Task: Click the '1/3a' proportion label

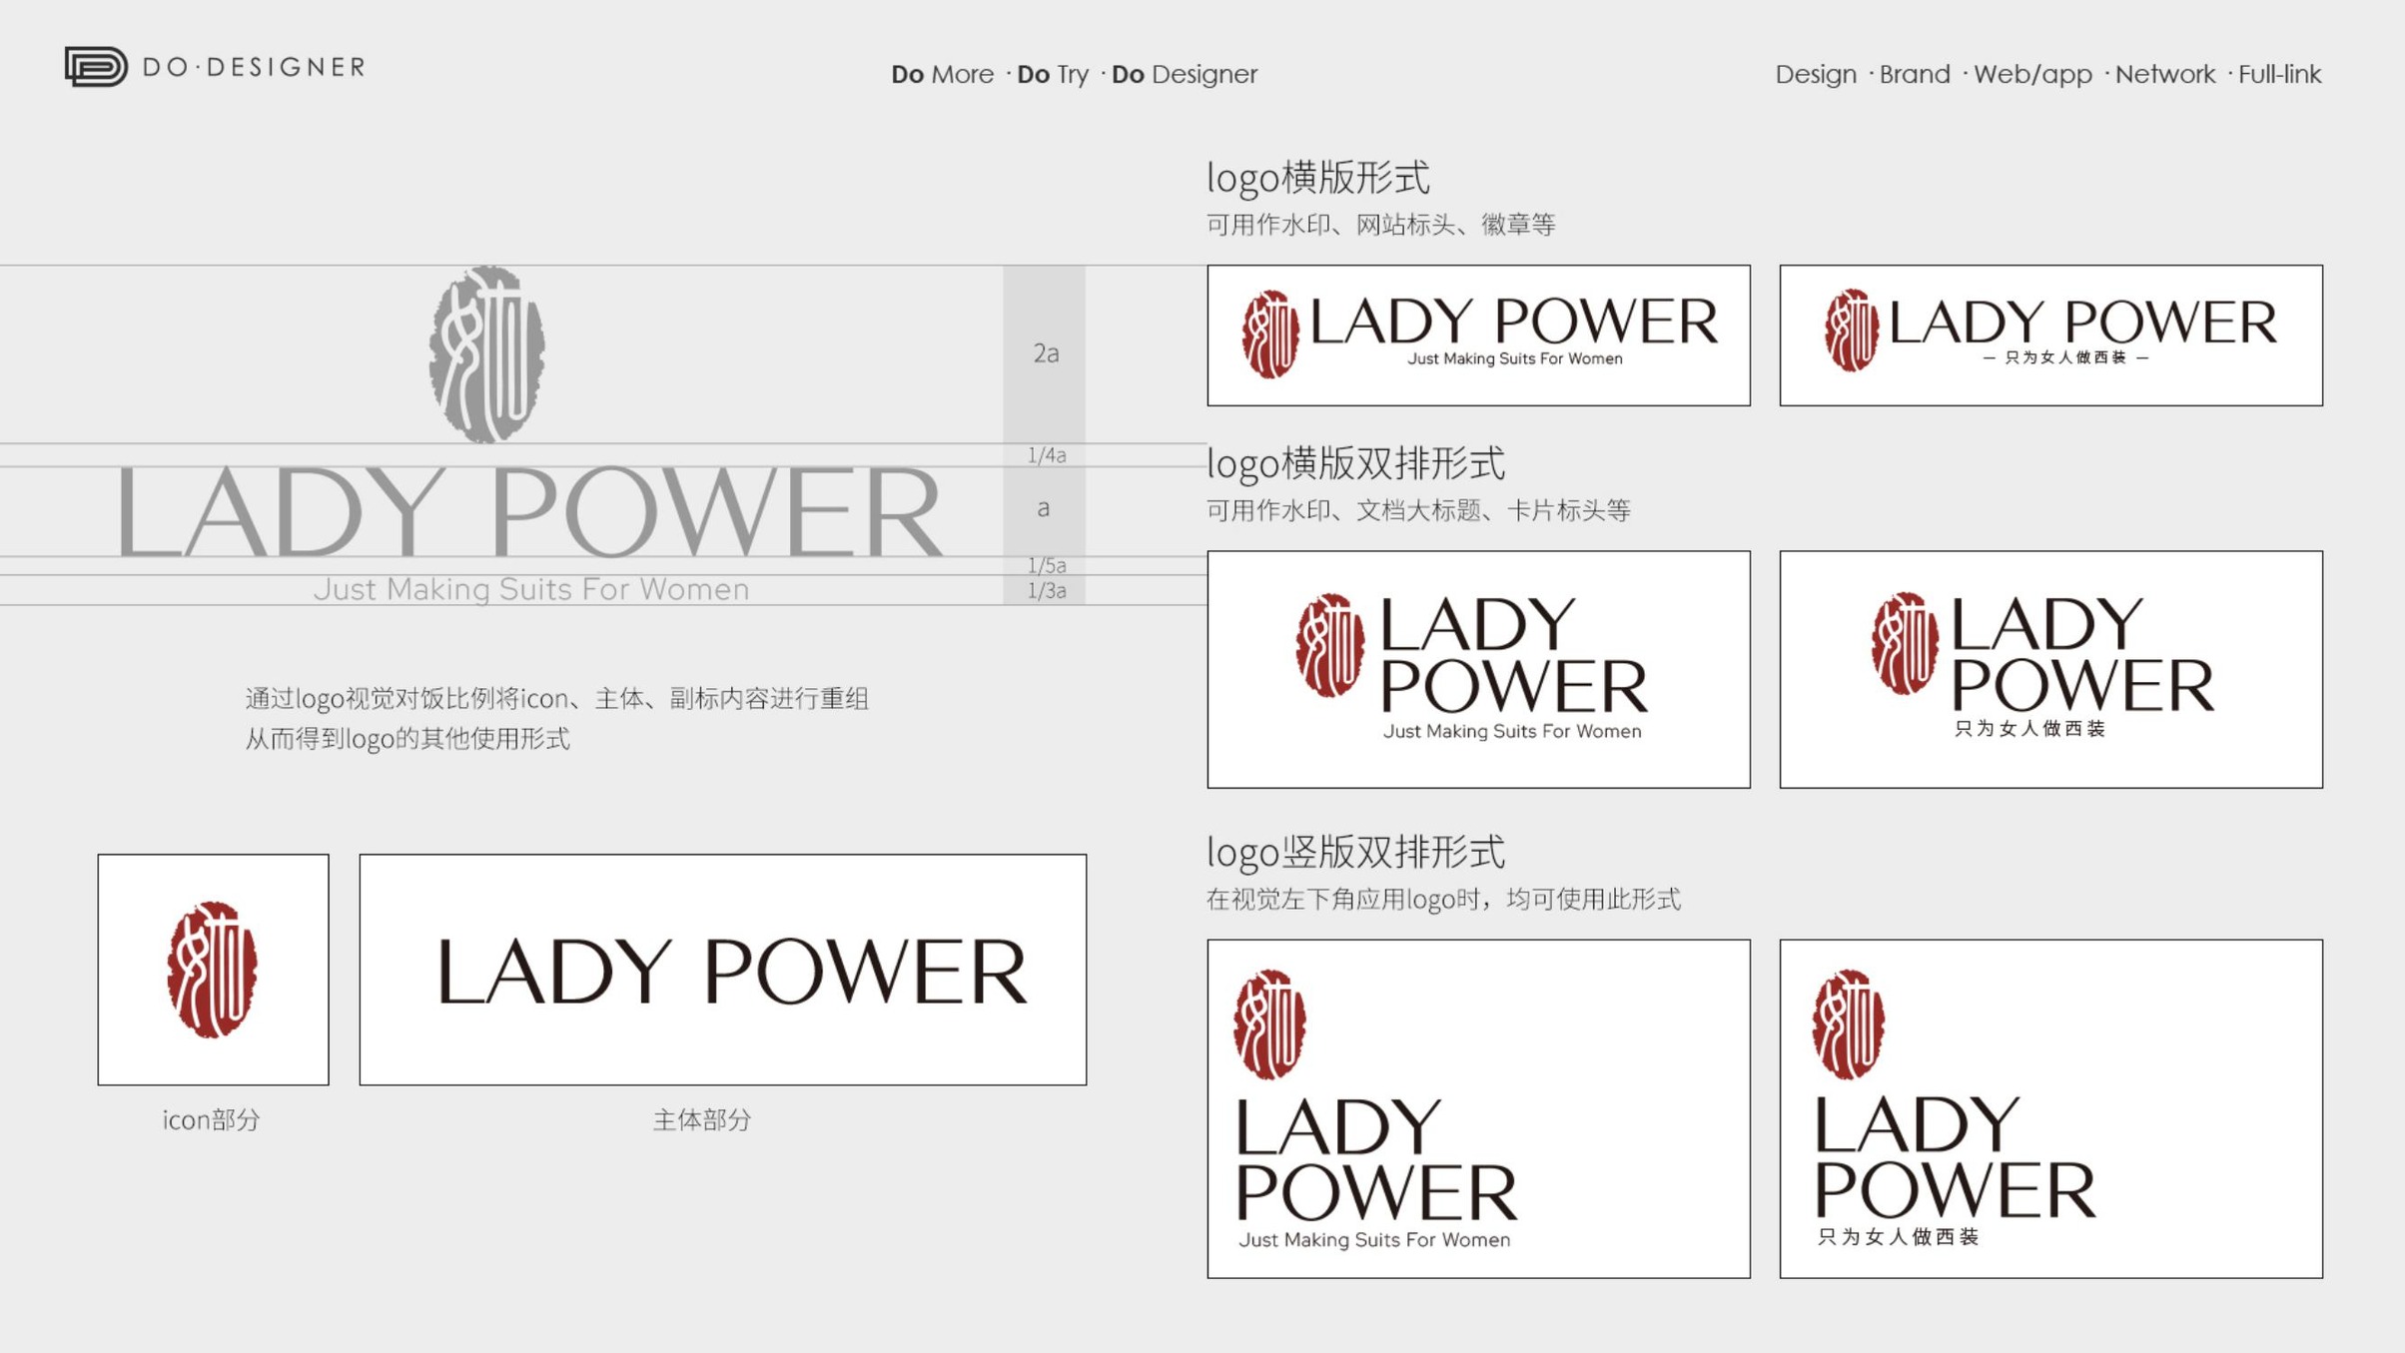Action: click(1047, 590)
